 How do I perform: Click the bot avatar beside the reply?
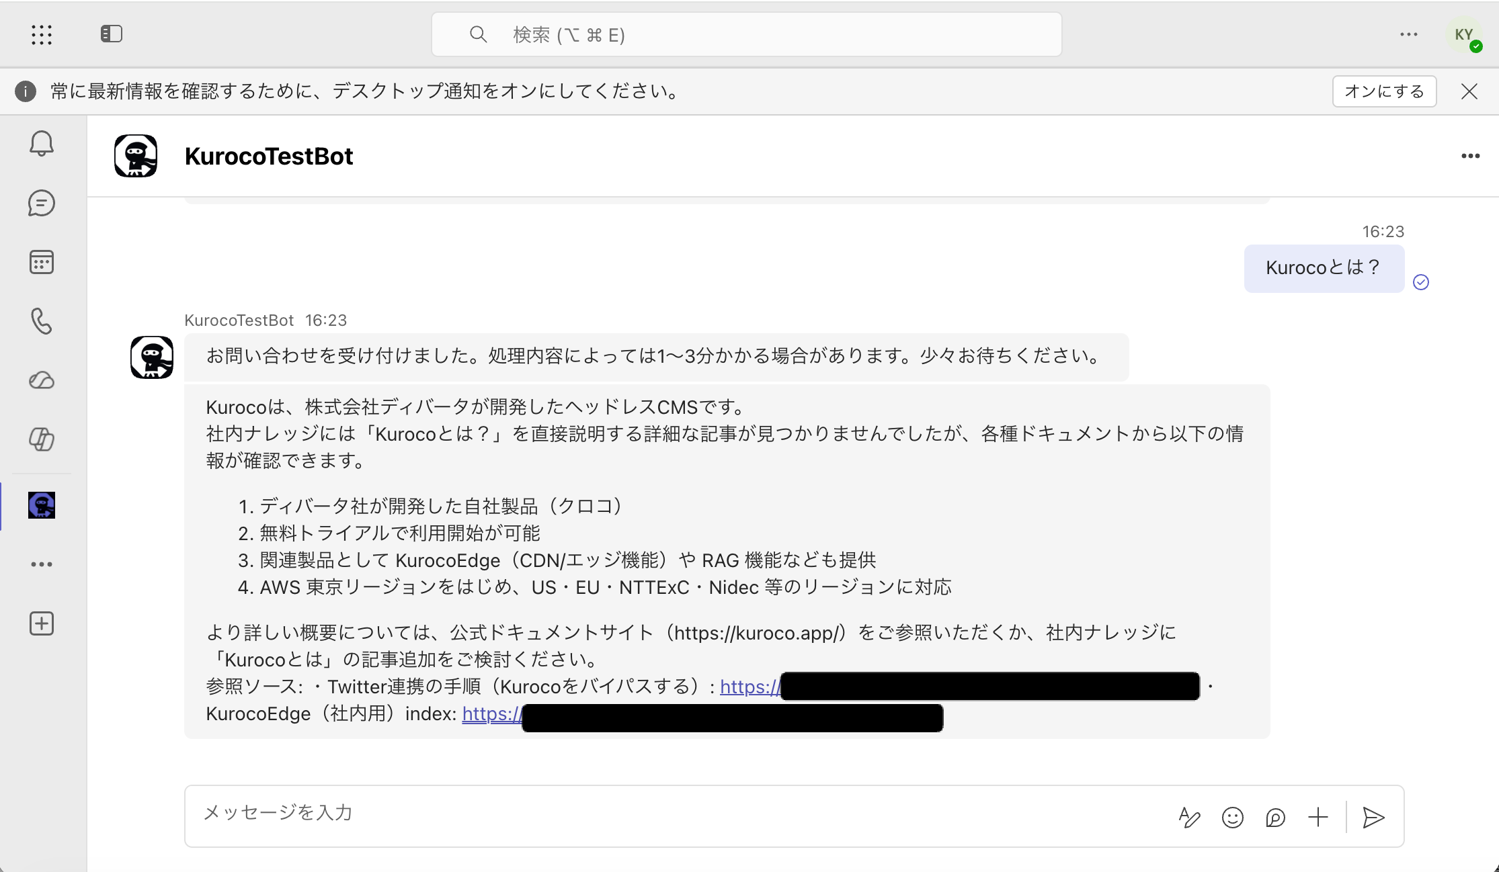click(151, 357)
